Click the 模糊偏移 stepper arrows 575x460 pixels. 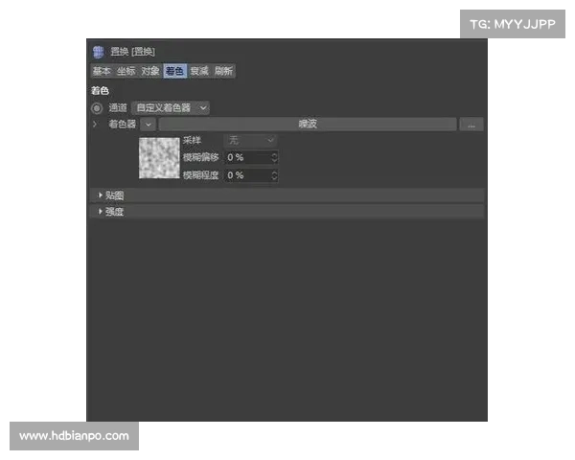pyautogui.click(x=274, y=157)
